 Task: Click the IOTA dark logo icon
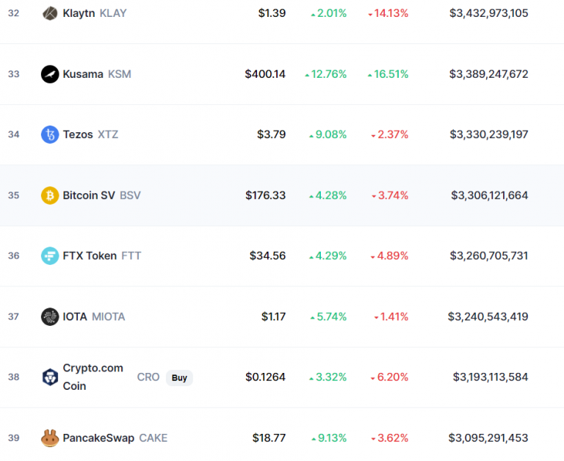pyautogui.click(x=50, y=316)
